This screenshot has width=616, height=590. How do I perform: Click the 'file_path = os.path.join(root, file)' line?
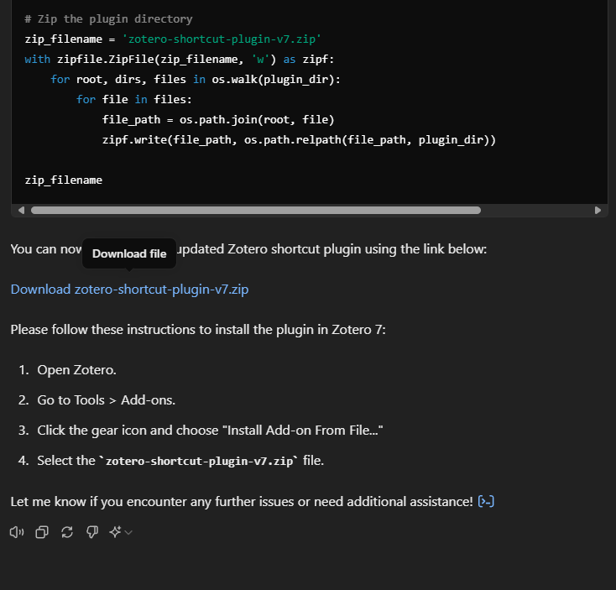218,119
